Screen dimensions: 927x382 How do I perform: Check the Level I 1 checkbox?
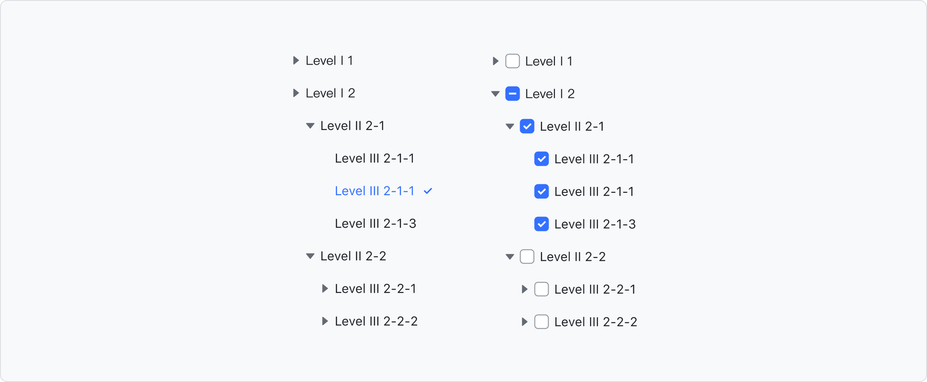click(512, 61)
